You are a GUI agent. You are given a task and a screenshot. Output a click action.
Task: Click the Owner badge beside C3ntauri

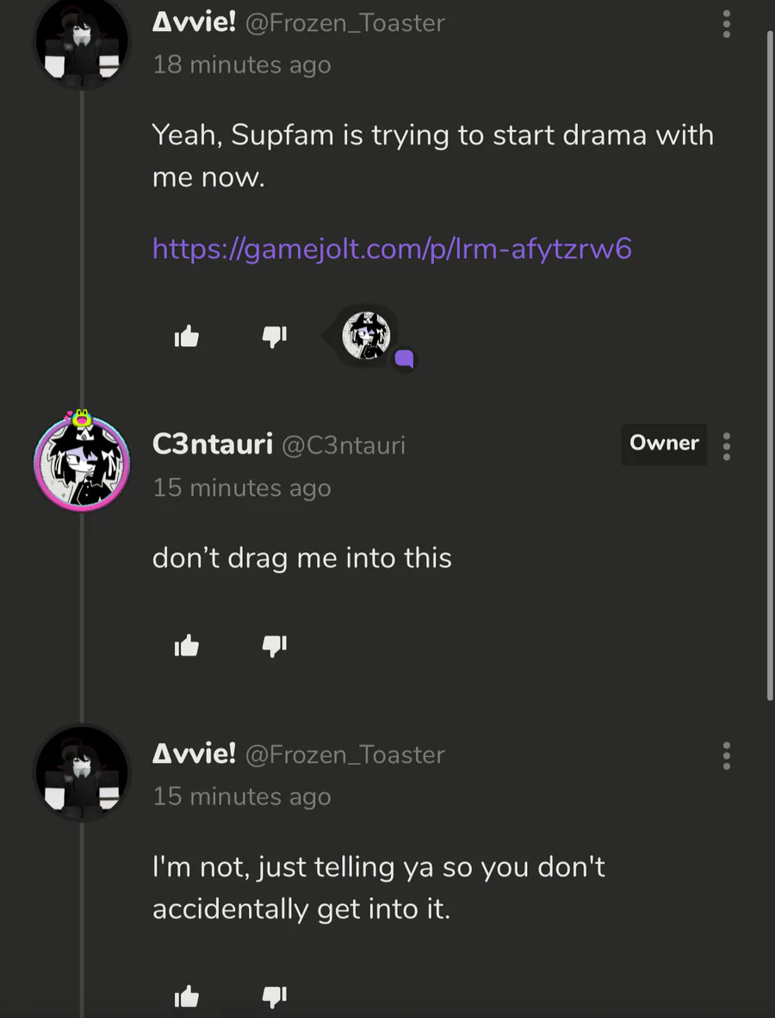click(x=664, y=444)
